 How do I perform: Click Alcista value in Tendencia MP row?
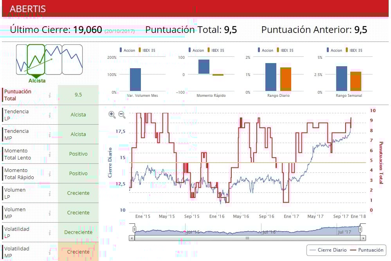(x=78, y=134)
